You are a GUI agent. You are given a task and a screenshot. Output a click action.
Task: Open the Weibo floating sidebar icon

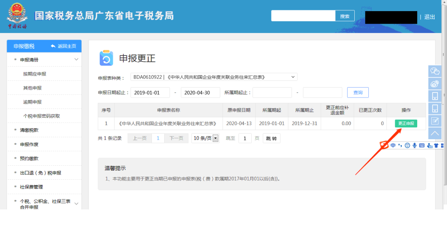tap(435, 84)
